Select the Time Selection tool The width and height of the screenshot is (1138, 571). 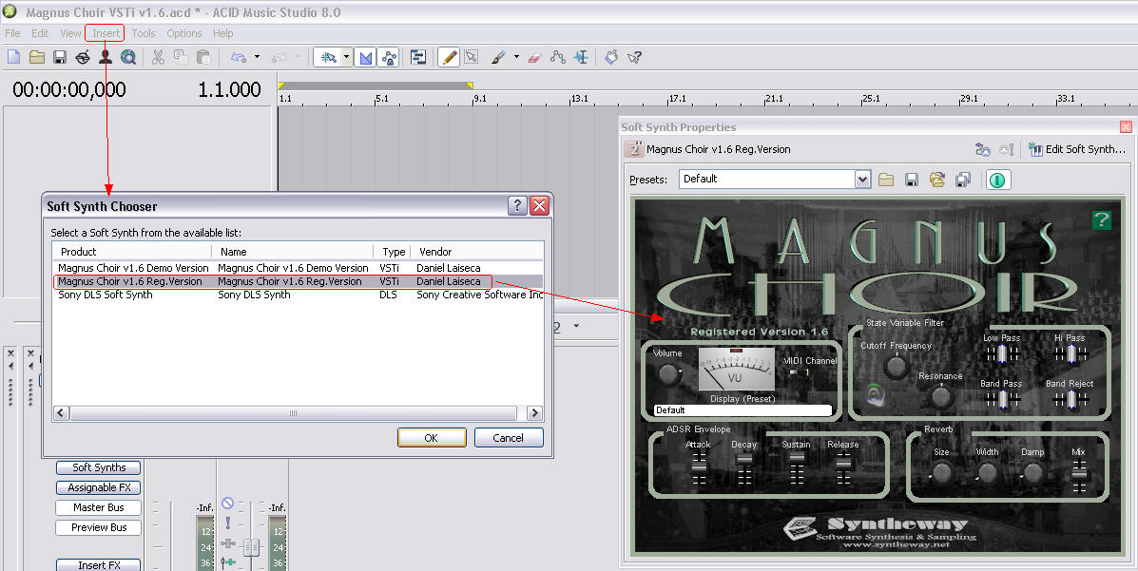point(581,57)
